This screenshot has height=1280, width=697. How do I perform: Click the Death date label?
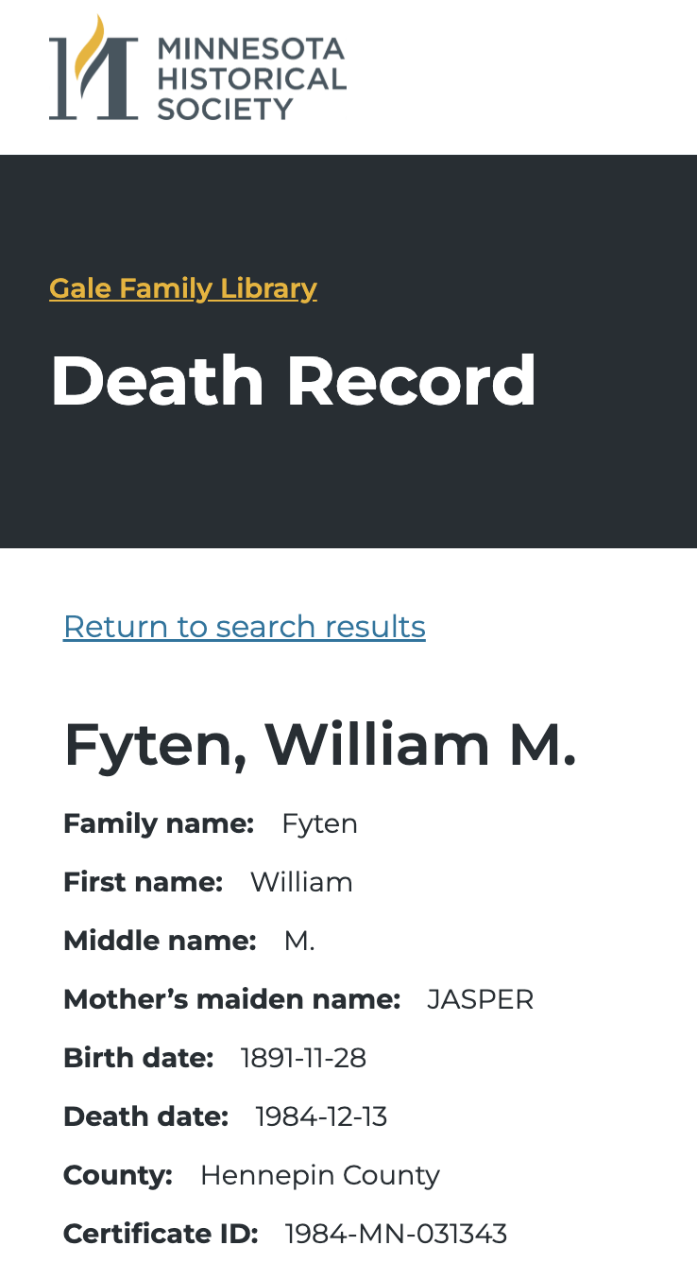[x=145, y=1117]
